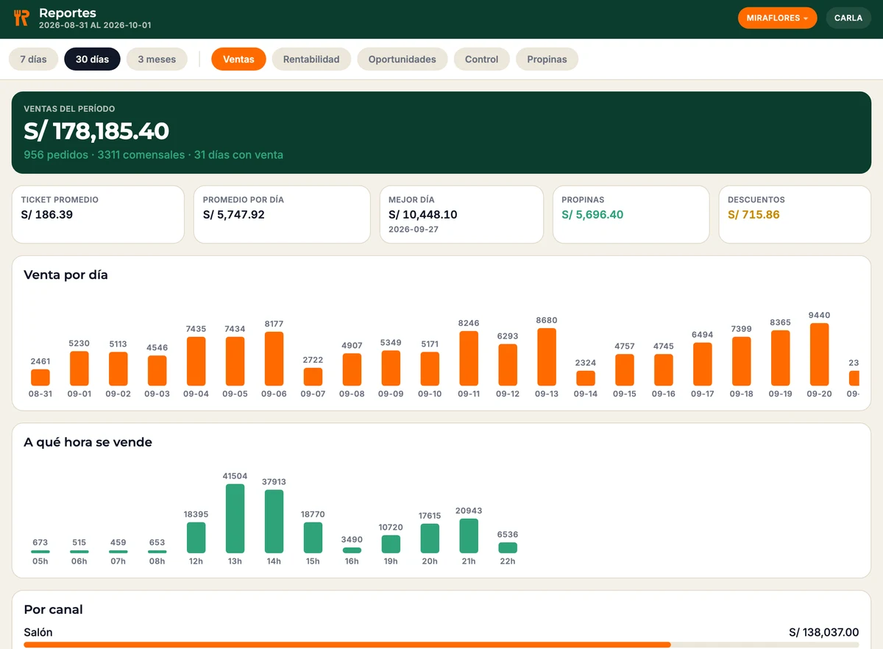Open the Control tab
883x649 pixels.
(x=482, y=59)
